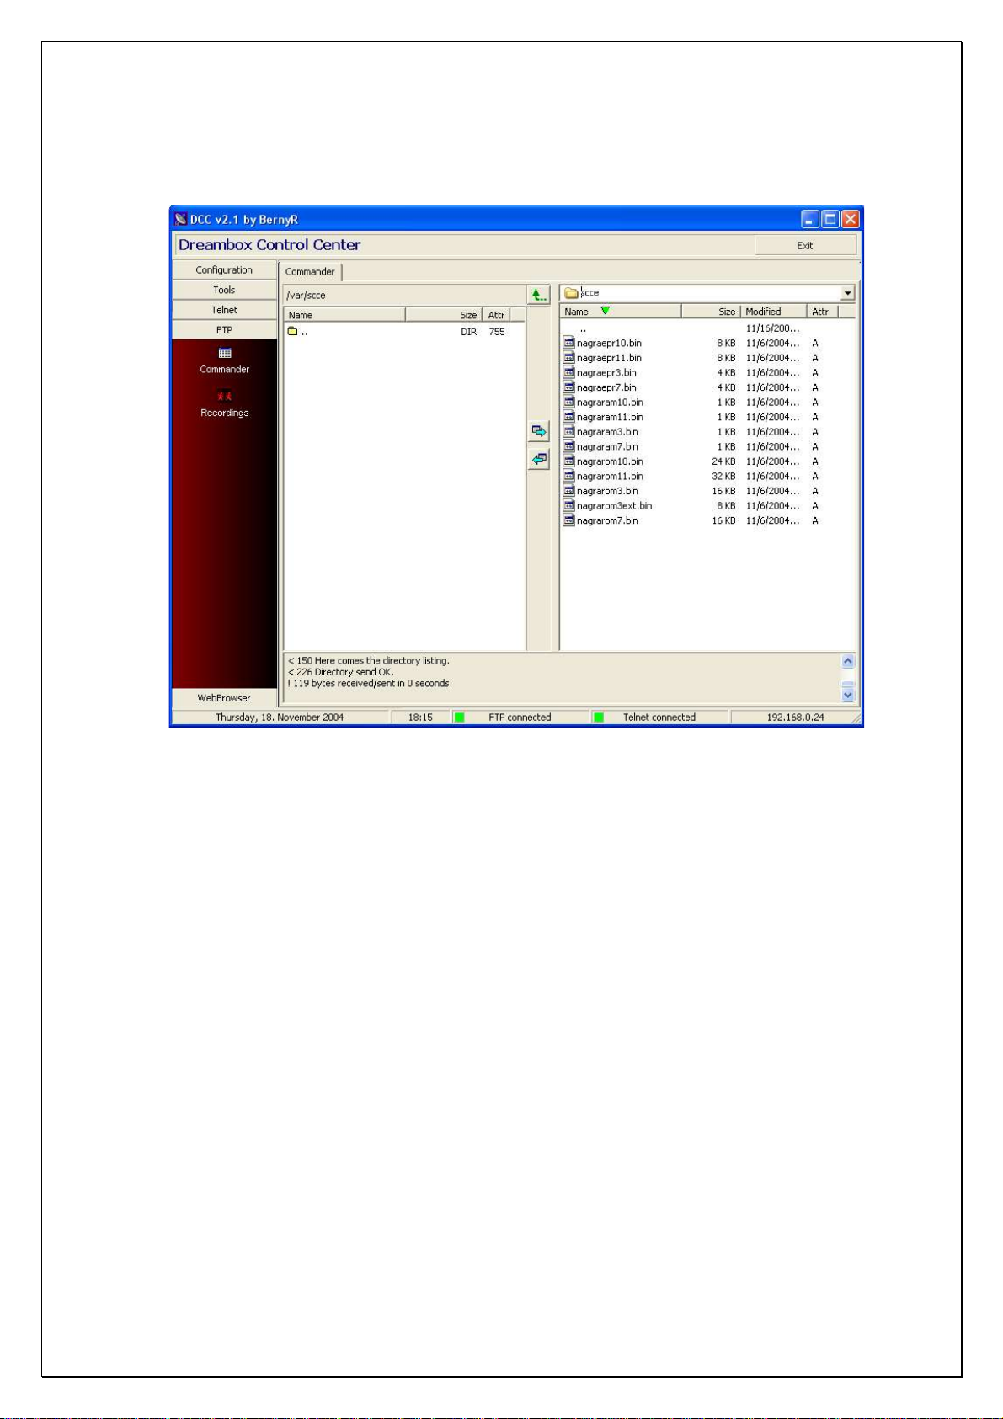Click the nagraepr3.bin file icon
Viewport: 1003px width, 1419px height.
tap(569, 372)
